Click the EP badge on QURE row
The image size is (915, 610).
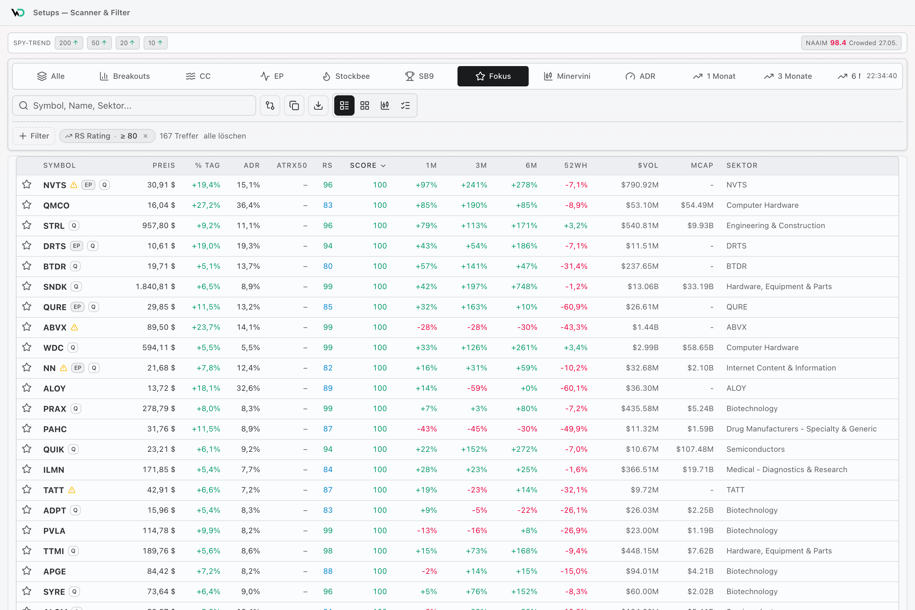pos(78,307)
